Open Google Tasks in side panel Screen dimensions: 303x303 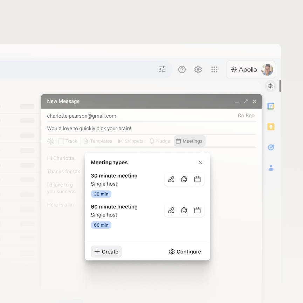click(x=270, y=147)
